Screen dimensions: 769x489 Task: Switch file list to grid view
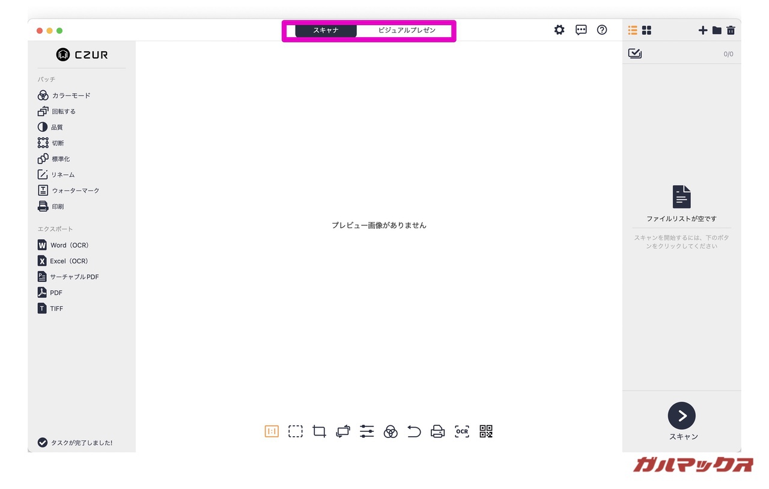(x=646, y=30)
